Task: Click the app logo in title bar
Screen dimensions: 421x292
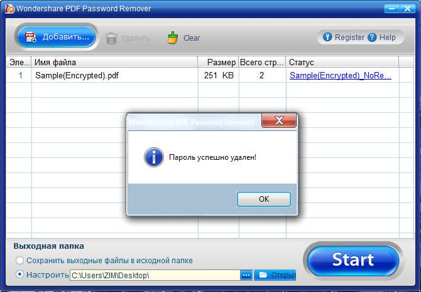Action: (x=9, y=9)
